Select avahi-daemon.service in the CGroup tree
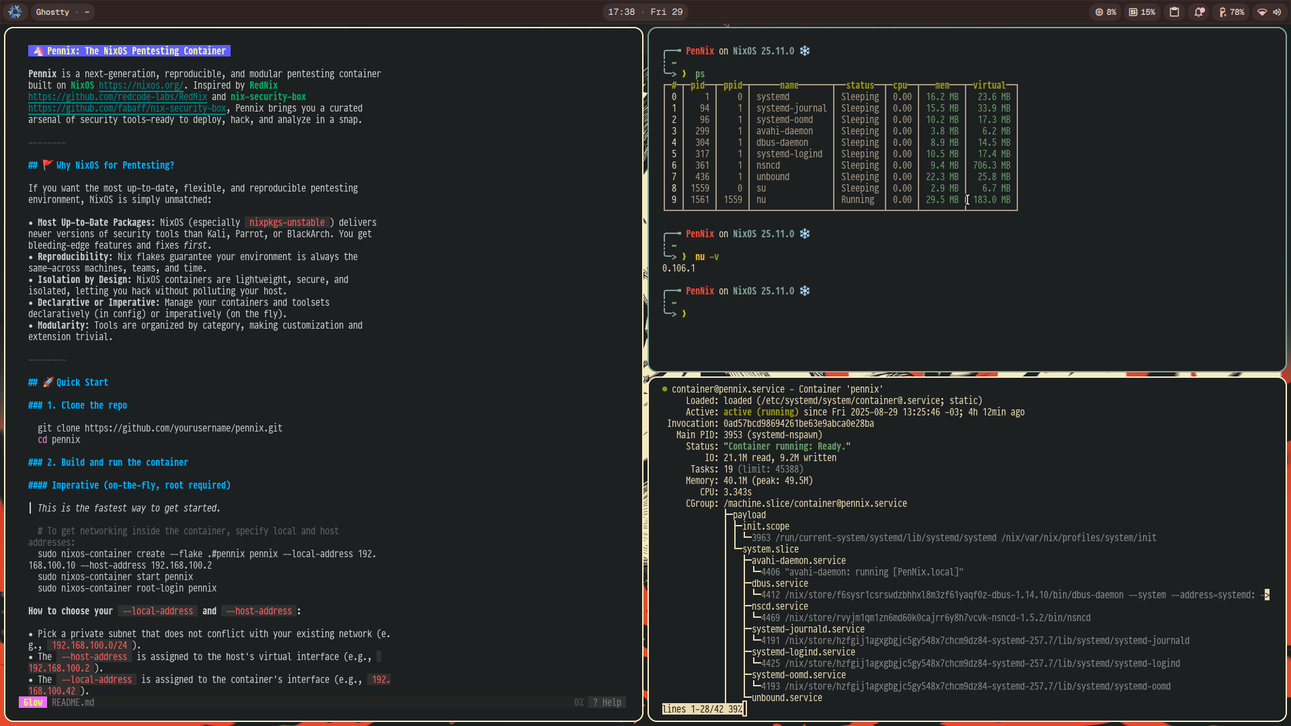The height and width of the screenshot is (726, 1291). click(x=798, y=561)
